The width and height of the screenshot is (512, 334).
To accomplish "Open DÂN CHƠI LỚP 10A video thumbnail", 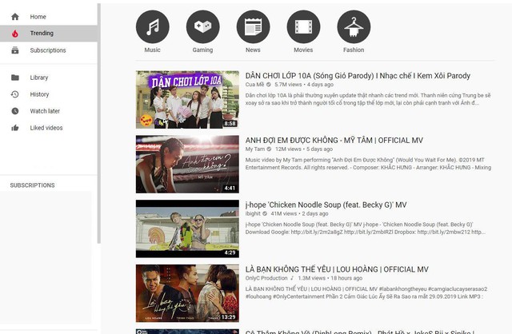I will (x=187, y=100).
